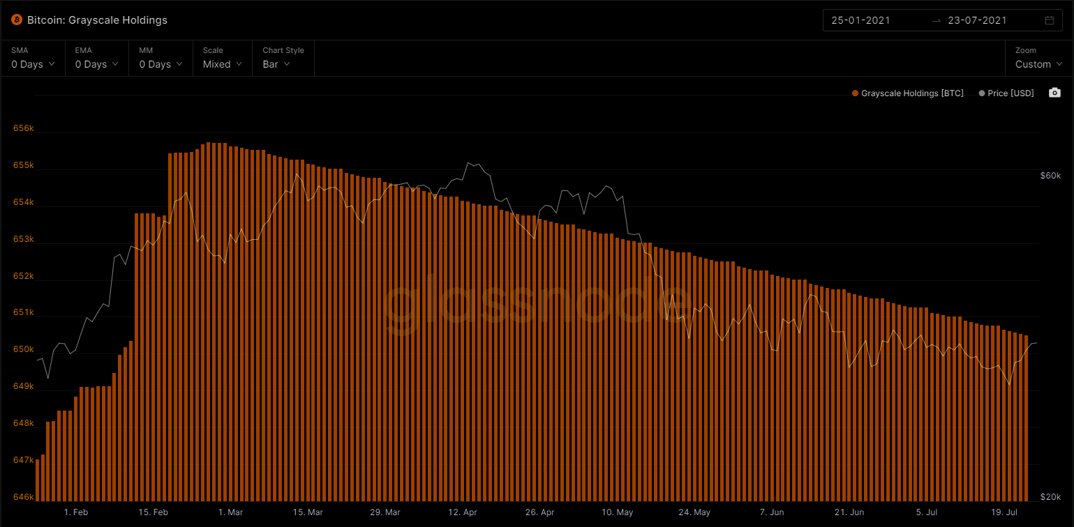
Task: Click the $20k price axis label
Action: pyautogui.click(x=1050, y=497)
